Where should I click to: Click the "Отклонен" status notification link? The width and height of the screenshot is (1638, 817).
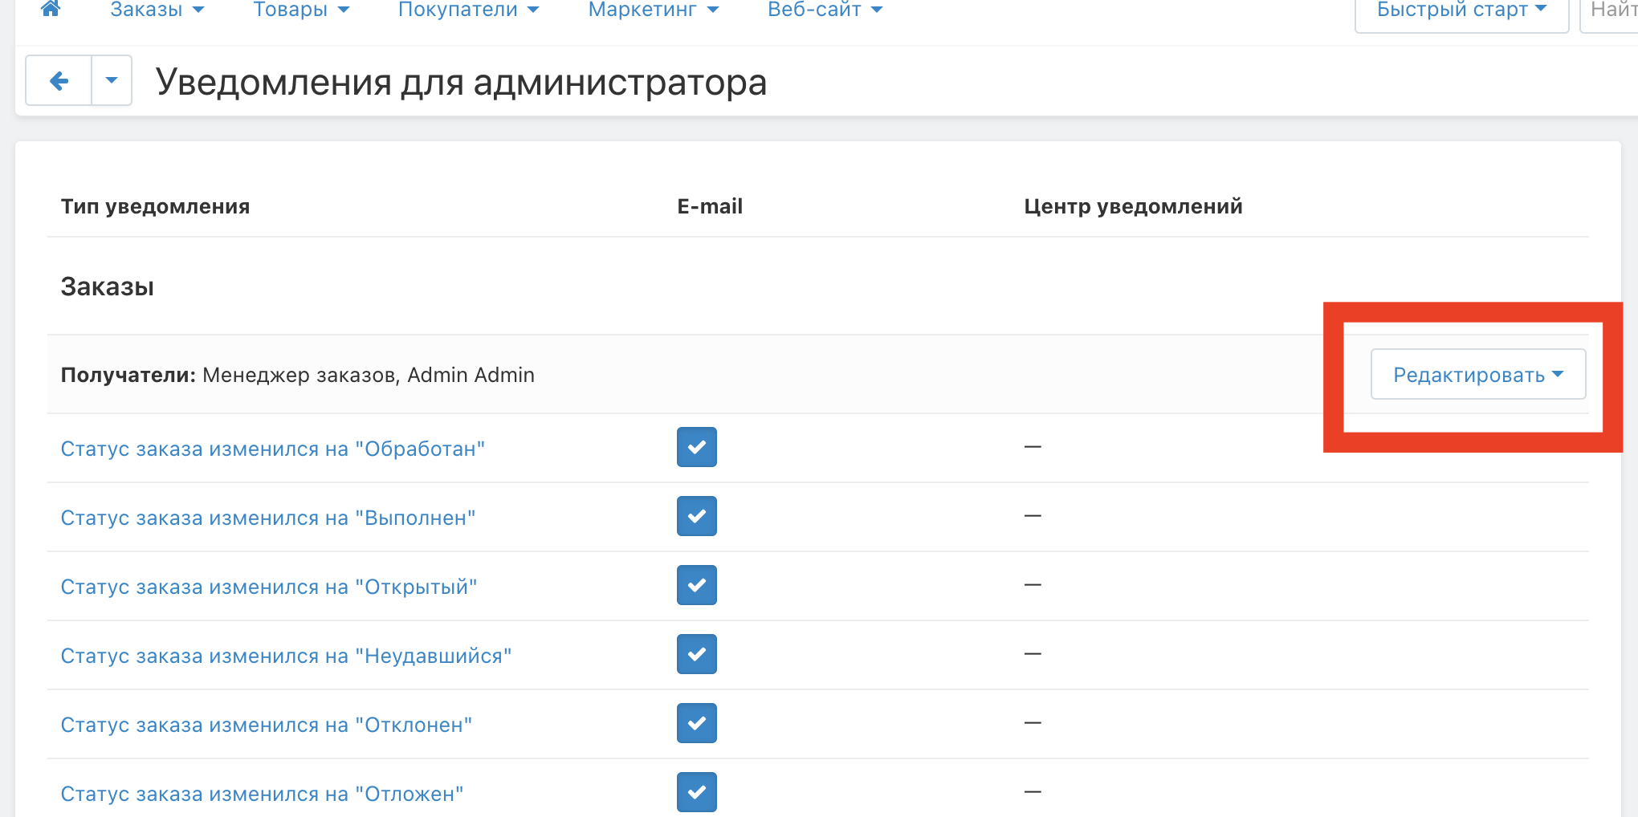point(267,725)
